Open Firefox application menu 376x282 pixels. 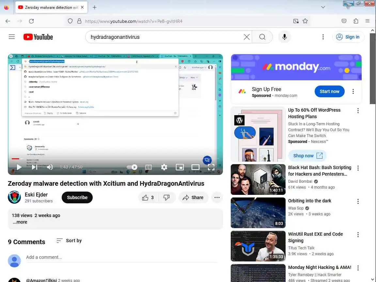tap(368, 21)
